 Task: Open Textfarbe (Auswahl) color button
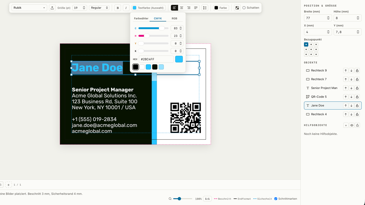tap(149, 8)
